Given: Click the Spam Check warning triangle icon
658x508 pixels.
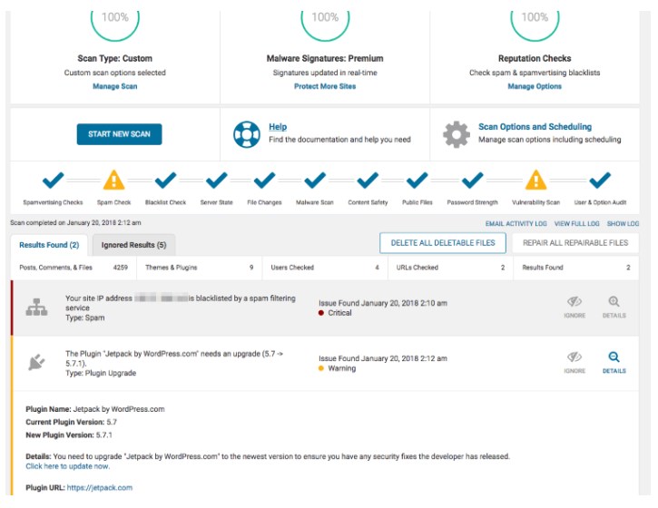Looking at the screenshot, I should 114,180.
